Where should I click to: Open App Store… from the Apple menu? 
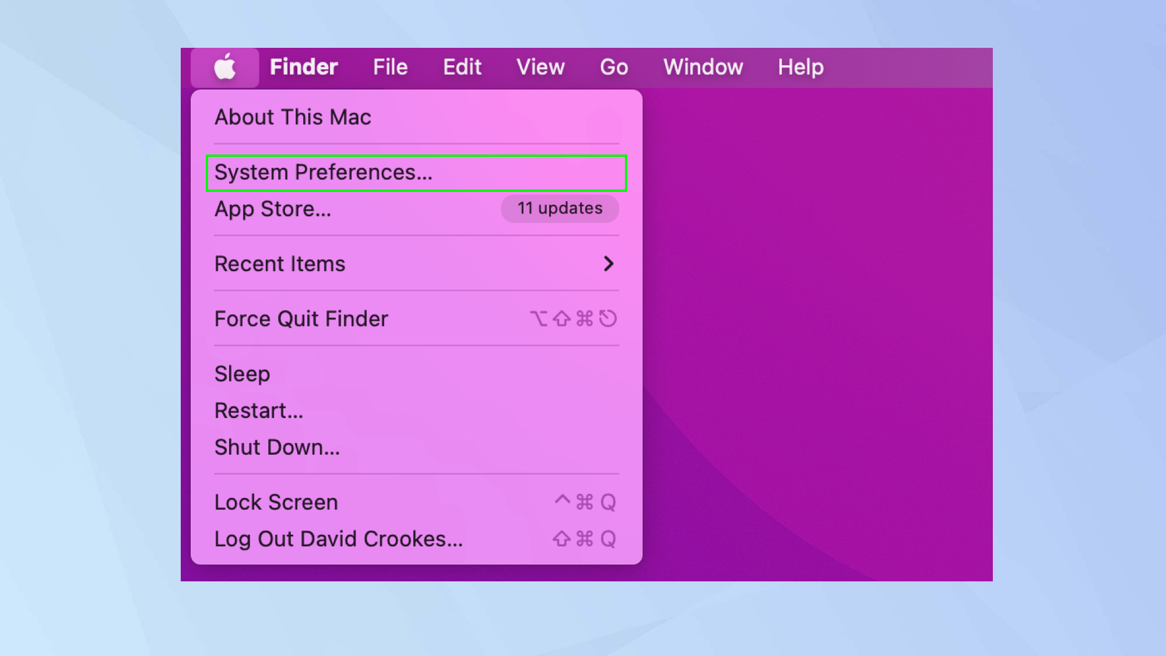point(416,209)
